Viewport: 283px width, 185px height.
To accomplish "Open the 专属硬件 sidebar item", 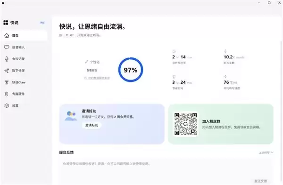I will [25, 94].
